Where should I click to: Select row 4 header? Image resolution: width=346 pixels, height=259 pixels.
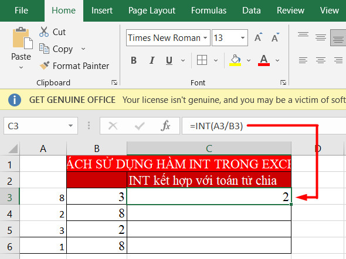(9, 213)
